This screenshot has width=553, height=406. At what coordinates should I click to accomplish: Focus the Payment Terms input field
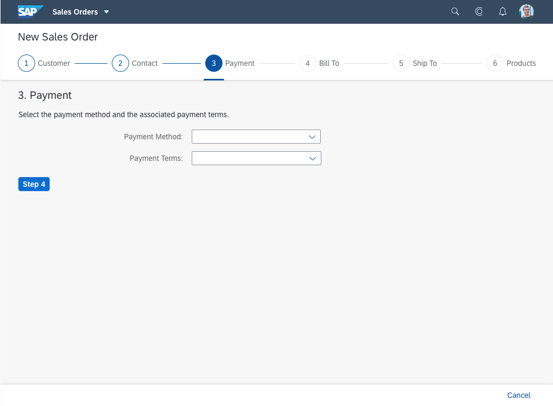247,158
